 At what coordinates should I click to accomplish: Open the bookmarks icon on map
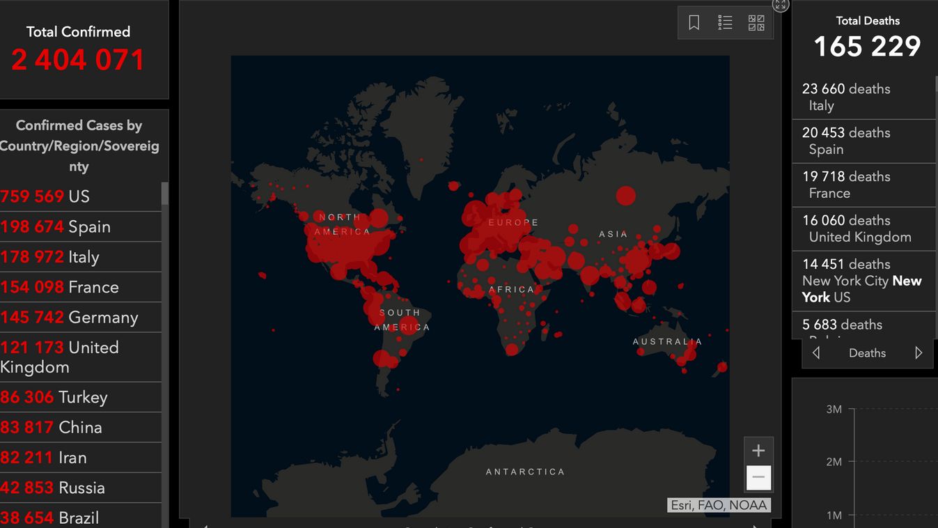(x=694, y=23)
